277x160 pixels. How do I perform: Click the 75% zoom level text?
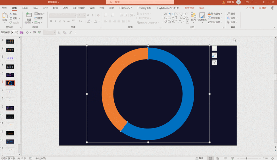click(x=265, y=158)
